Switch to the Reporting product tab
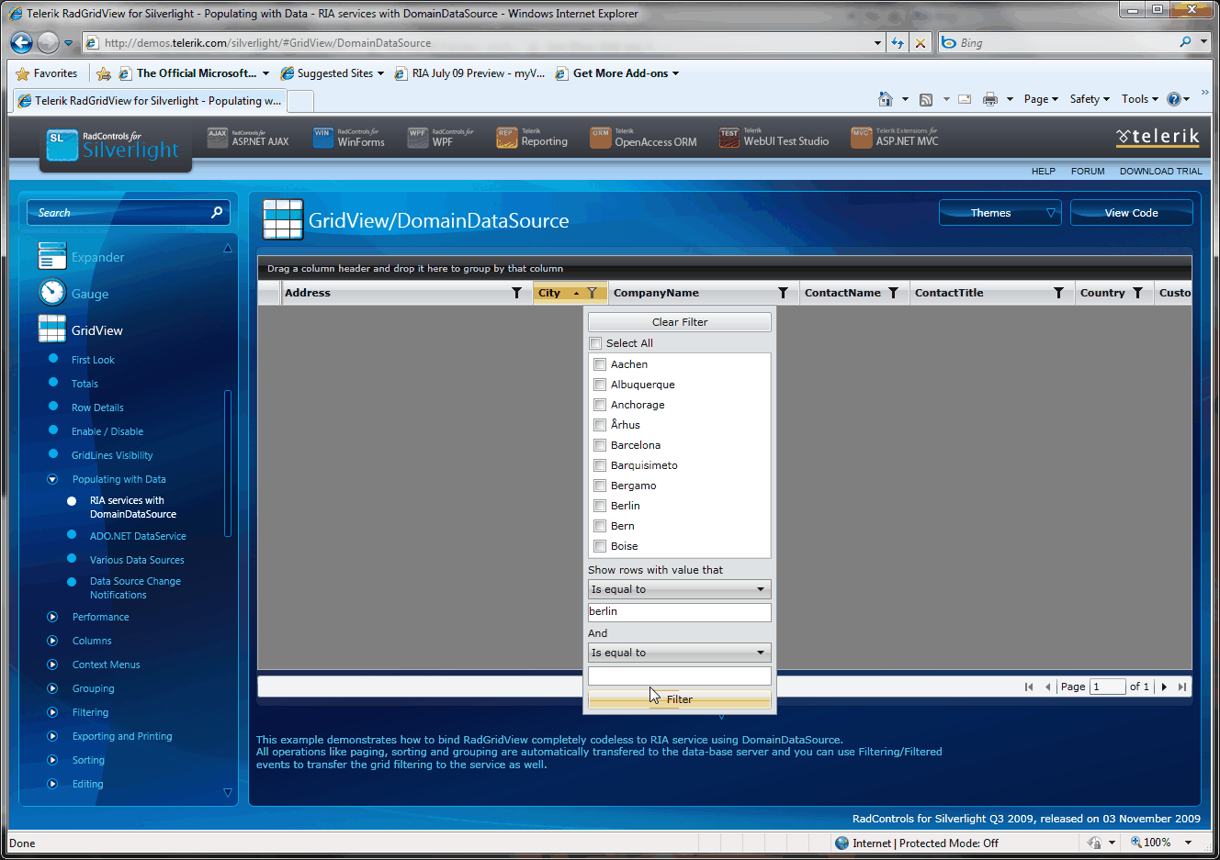Viewport: 1220px width, 860px height. [x=533, y=138]
